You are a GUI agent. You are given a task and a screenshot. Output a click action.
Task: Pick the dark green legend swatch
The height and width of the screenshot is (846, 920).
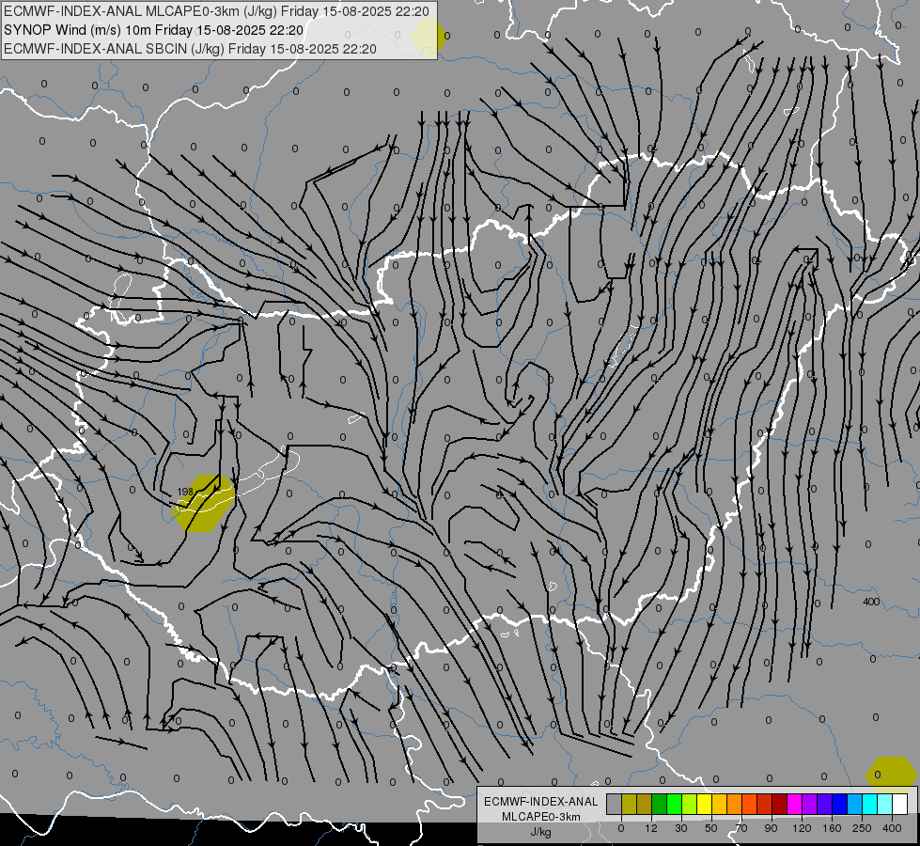click(660, 804)
